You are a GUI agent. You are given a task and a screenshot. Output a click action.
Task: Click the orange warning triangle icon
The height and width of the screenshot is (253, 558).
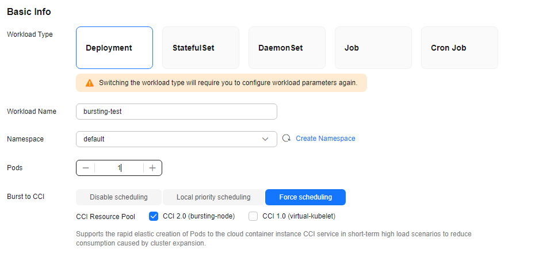(90, 83)
